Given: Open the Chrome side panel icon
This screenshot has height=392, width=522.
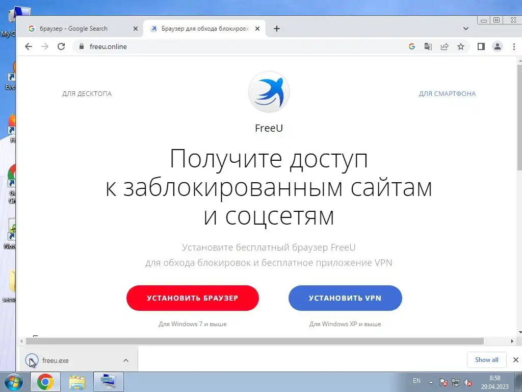Looking at the screenshot, I should click(481, 46).
